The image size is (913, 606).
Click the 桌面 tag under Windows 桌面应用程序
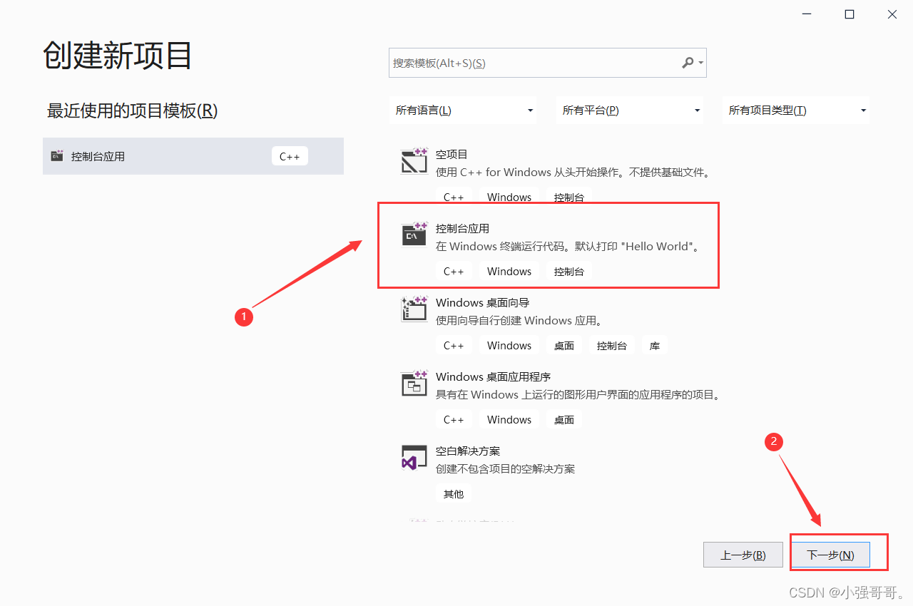tap(563, 419)
